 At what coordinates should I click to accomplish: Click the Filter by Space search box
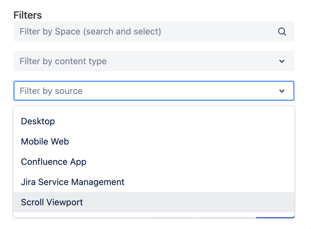coord(127,31)
